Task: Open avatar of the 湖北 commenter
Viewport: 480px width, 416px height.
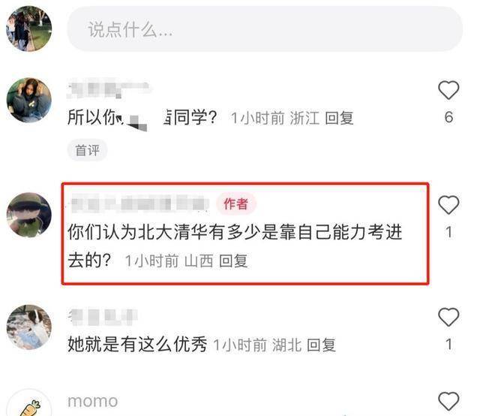Action: pos(29,327)
